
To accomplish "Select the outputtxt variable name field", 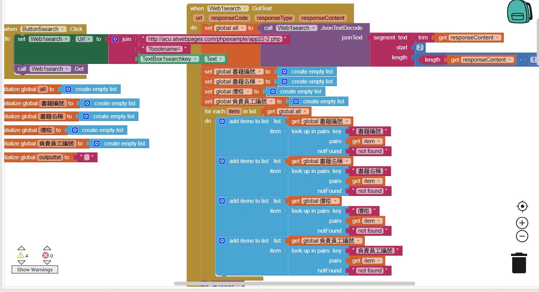I will pyautogui.click(x=50, y=157).
